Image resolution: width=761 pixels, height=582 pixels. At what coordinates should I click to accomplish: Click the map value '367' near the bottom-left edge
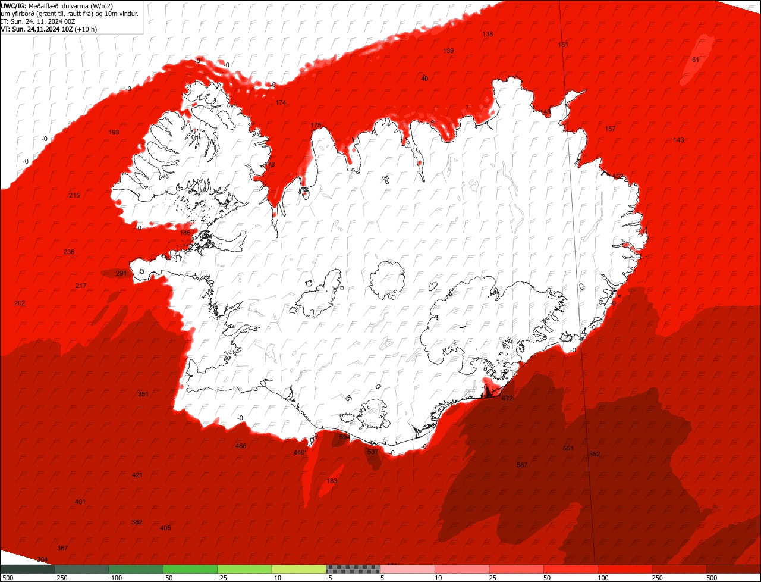pyautogui.click(x=62, y=548)
